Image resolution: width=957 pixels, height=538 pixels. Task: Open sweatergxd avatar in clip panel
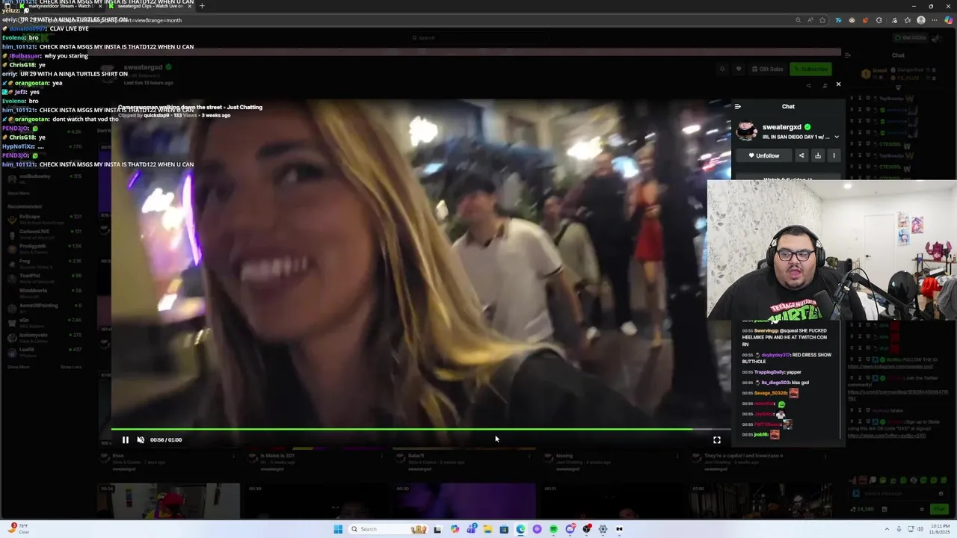746,132
